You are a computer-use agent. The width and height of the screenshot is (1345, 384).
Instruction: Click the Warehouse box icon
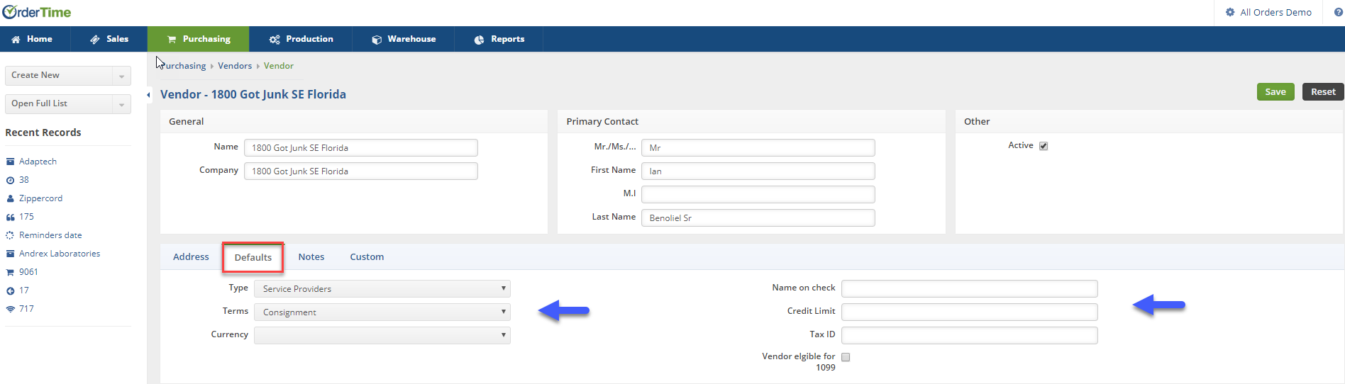[377, 40]
